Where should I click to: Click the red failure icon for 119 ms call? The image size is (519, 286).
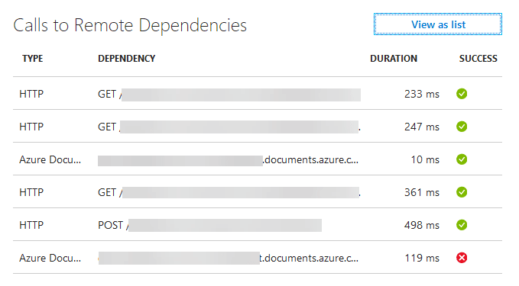(462, 258)
